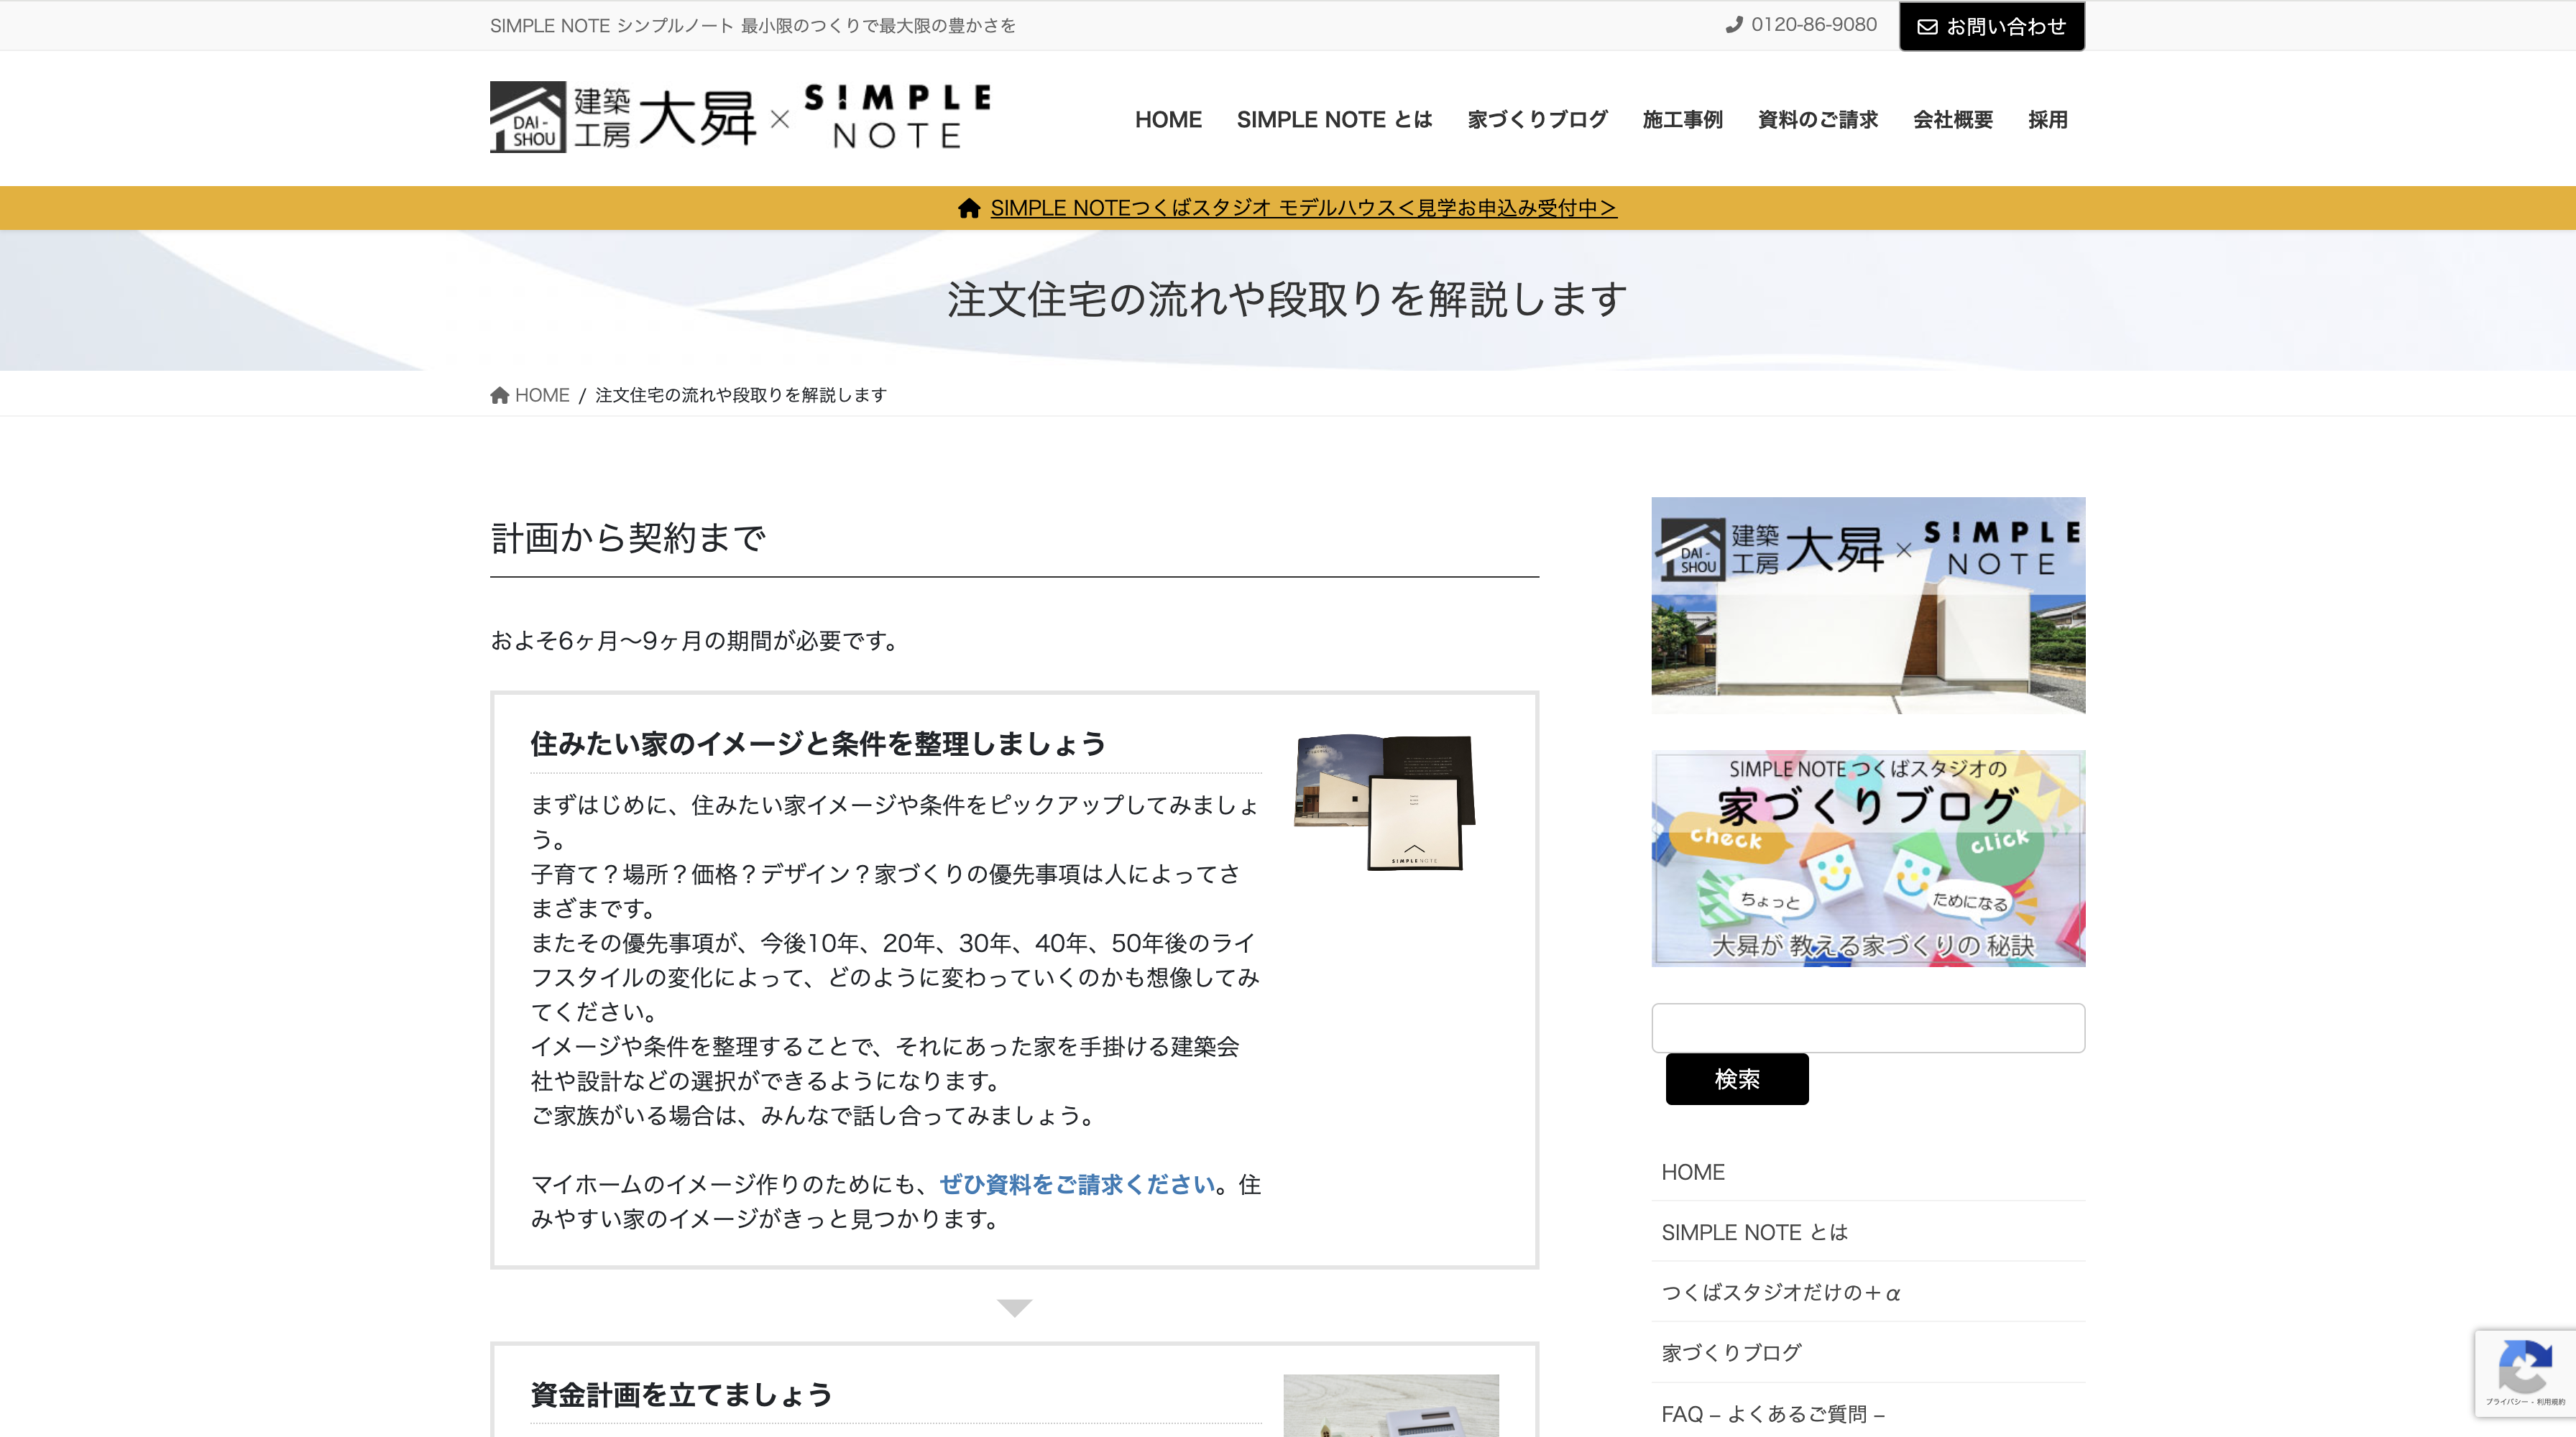
Task: Open SIMPLE NOTE とは in the top navigation
Action: (1334, 120)
